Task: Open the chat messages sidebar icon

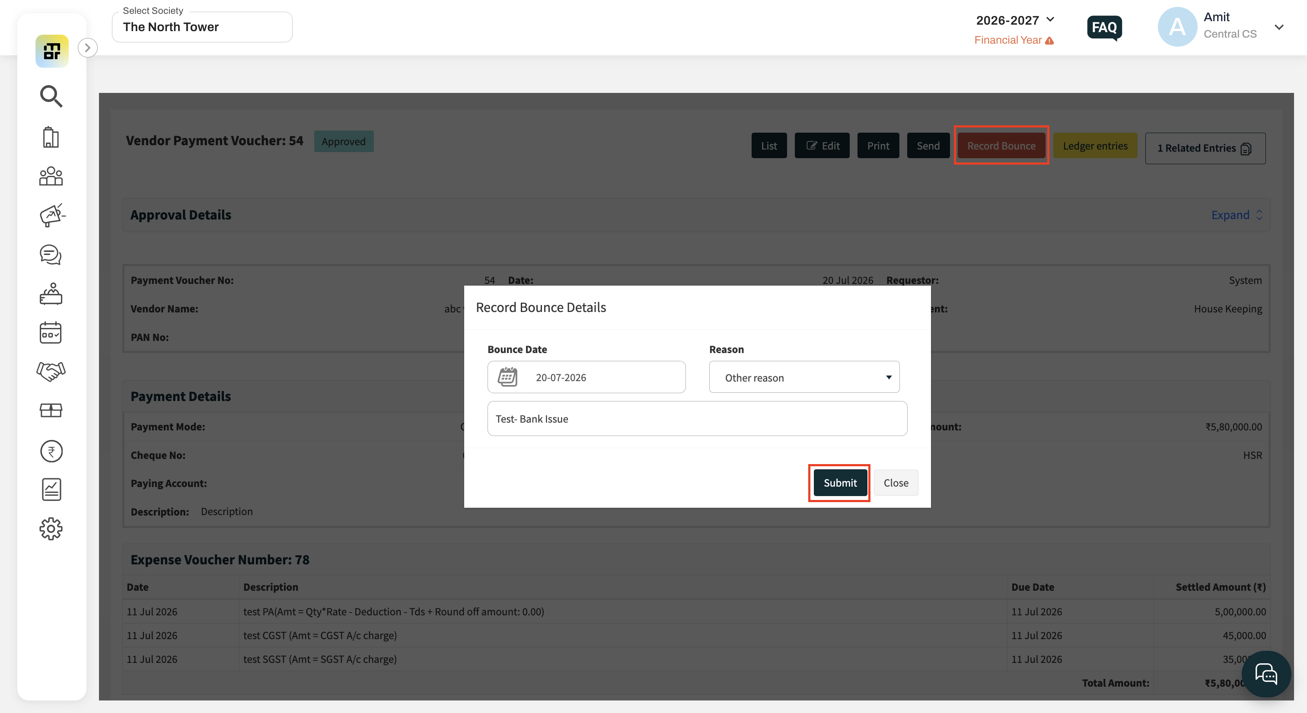Action: [x=51, y=255]
